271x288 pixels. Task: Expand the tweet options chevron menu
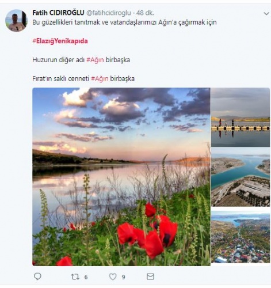pos(266,14)
